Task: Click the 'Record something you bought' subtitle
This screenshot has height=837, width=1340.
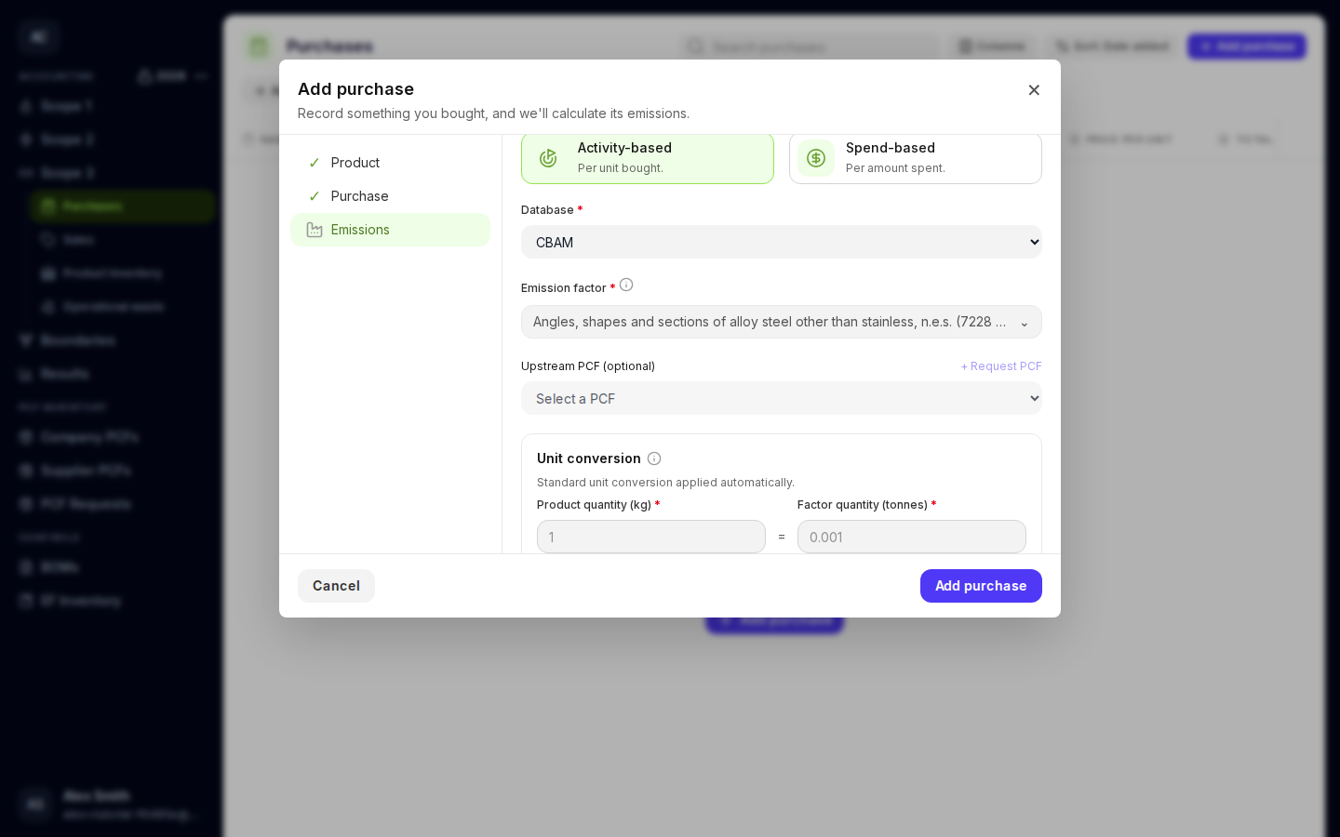Action: click(493, 113)
